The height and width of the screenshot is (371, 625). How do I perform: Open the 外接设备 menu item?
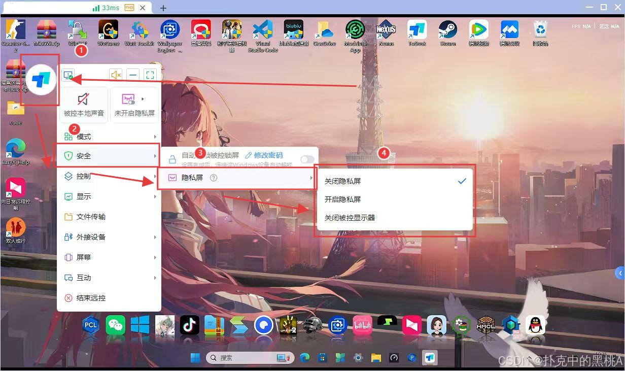click(x=109, y=237)
